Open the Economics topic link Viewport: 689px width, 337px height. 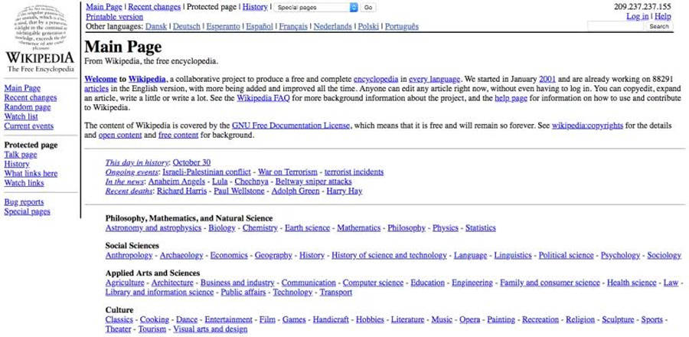coord(229,255)
